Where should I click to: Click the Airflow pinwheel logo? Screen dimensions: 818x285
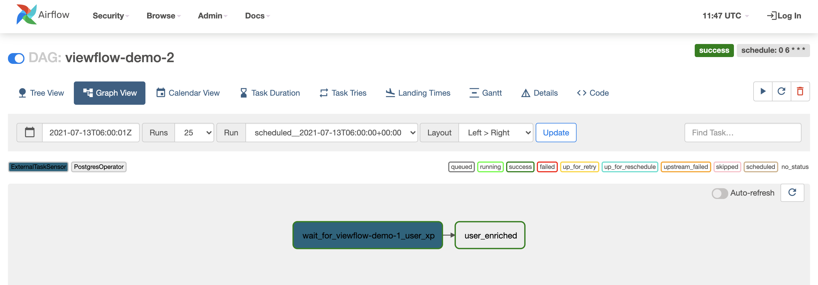point(26,14)
